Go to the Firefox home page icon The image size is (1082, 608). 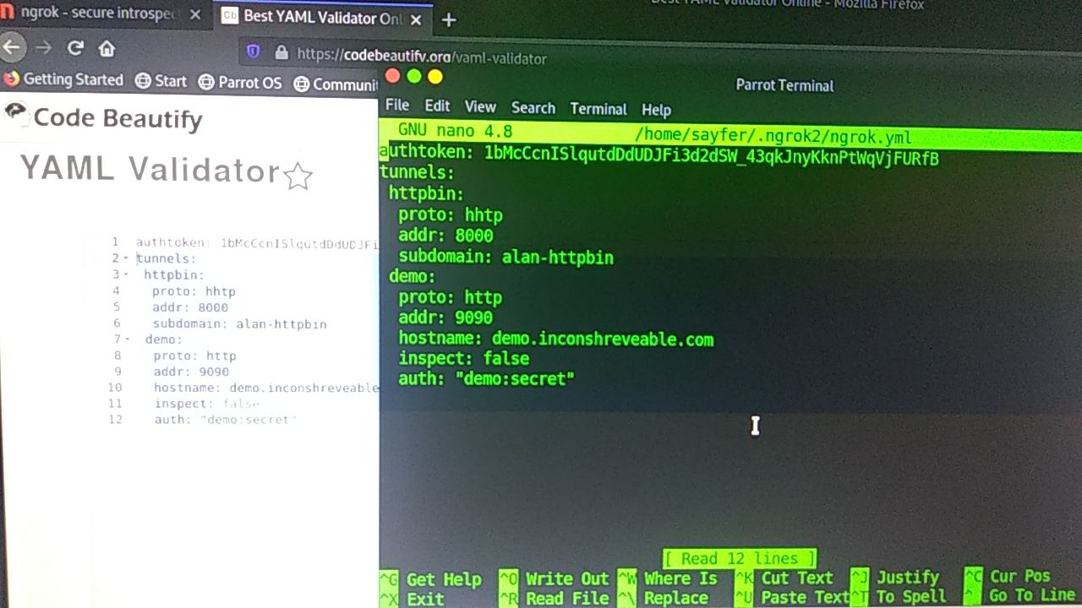point(107,48)
